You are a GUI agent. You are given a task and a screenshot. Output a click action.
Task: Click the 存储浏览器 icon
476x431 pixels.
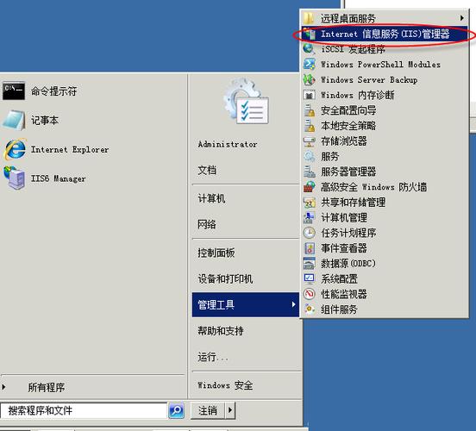pos(309,141)
